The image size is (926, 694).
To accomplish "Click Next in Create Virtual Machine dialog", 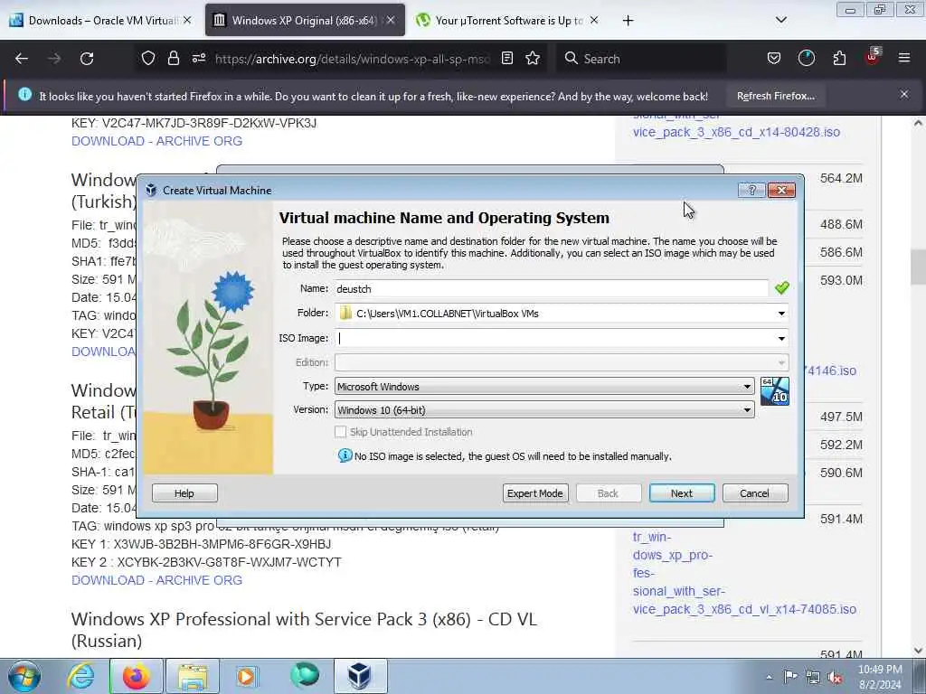I will click(x=682, y=492).
